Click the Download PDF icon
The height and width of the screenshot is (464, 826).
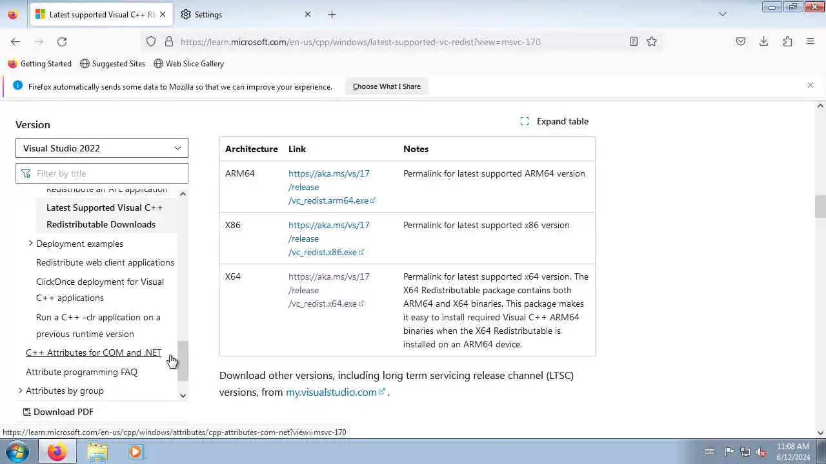[x=27, y=412]
